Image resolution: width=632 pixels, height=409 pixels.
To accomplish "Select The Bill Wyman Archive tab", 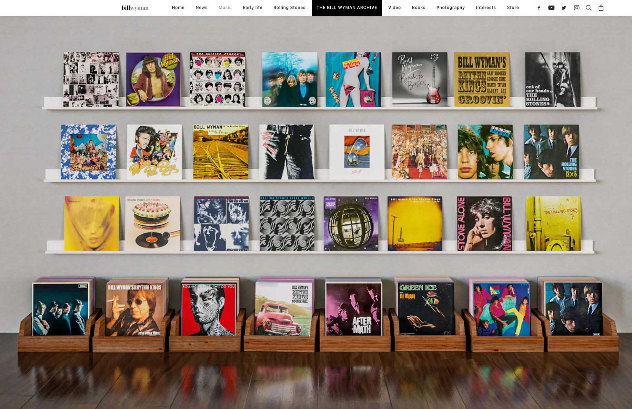I will coord(347,8).
